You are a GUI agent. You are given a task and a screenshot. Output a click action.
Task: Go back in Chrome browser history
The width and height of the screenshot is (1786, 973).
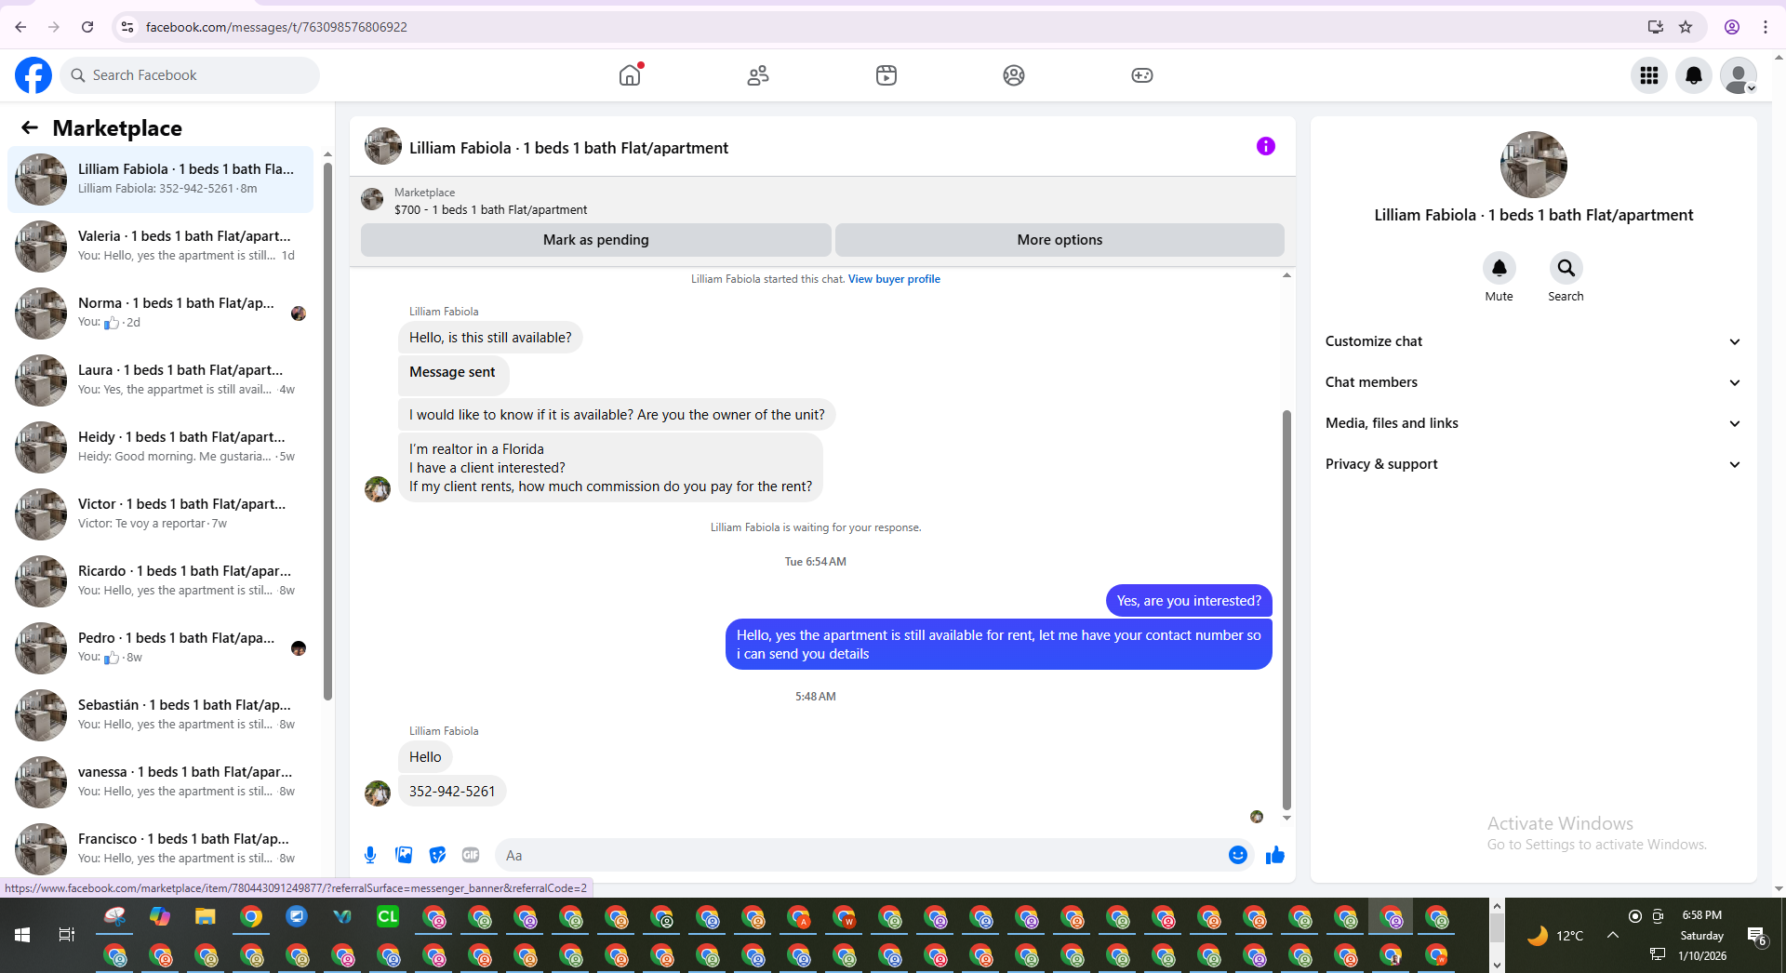coord(20,27)
